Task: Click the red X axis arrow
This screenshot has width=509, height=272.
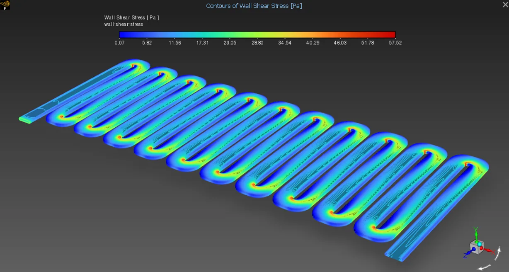Action: (488, 250)
